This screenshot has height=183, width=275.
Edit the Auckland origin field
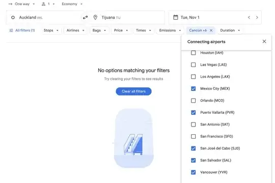click(45, 17)
